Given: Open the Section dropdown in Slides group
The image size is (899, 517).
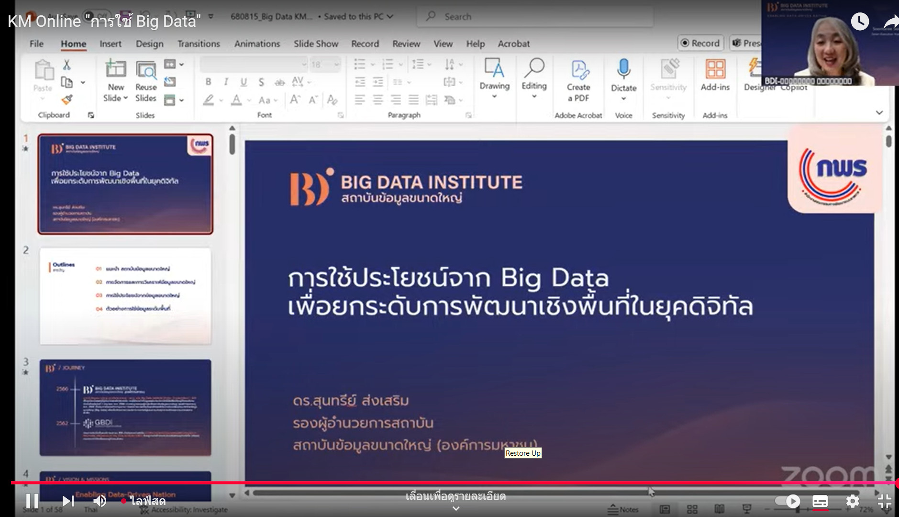Looking at the screenshot, I should coord(174,100).
